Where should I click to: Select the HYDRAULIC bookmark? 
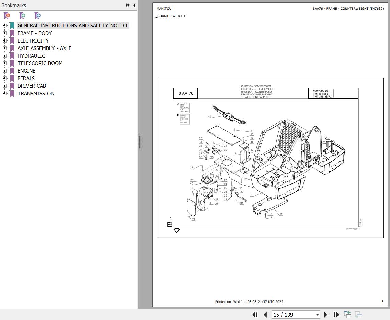(x=31, y=56)
